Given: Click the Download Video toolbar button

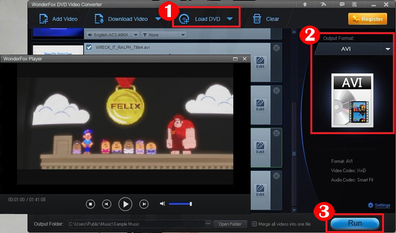Looking at the screenshot, I should pyautogui.click(x=122, y=19).
